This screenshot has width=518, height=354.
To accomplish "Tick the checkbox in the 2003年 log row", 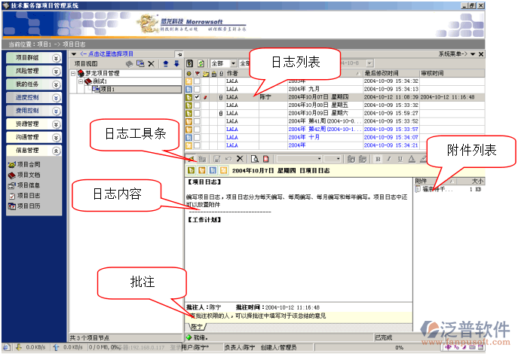I will [x=197, y=81].
